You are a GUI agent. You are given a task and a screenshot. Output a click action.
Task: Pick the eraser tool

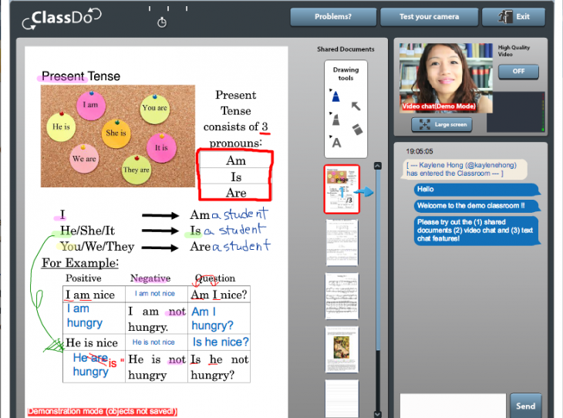pyautogui.click(x=356, y=130)
